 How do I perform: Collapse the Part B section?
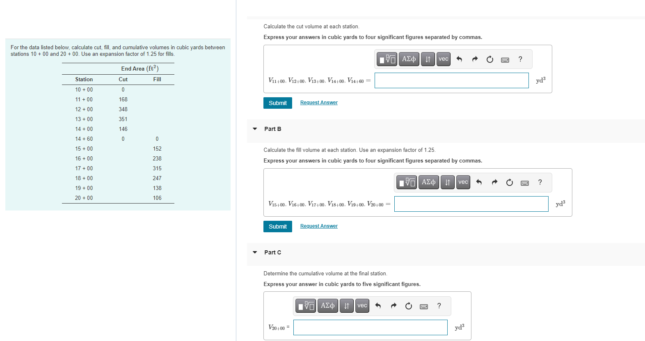point(255,129)
